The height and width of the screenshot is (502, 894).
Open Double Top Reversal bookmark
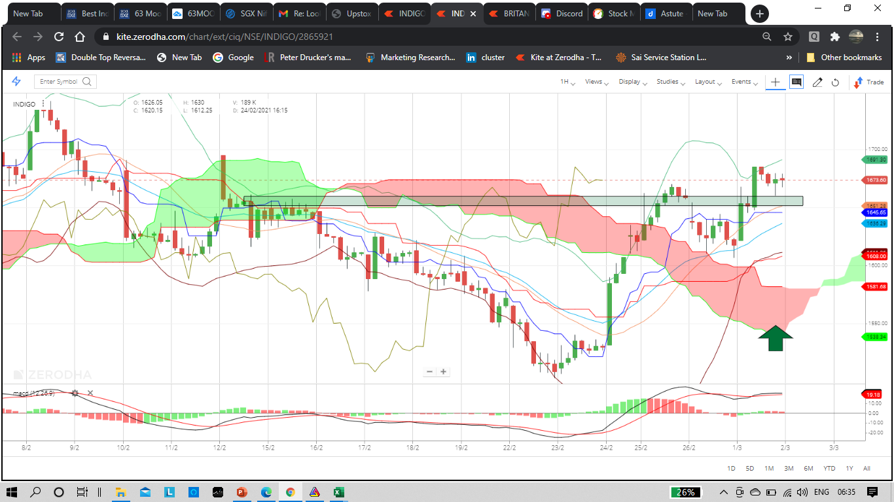101,58
